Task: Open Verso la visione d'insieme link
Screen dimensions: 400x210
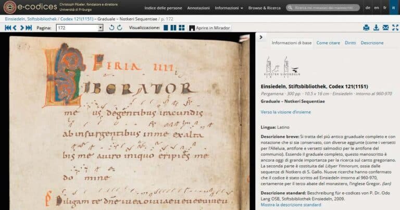Action: click(286, 112)
